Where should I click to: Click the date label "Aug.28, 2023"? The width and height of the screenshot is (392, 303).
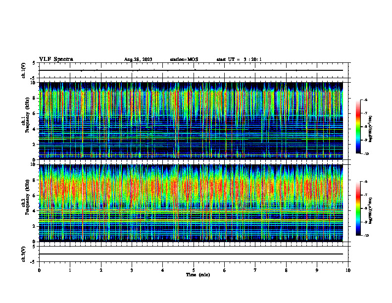click(x=138, y=59)
